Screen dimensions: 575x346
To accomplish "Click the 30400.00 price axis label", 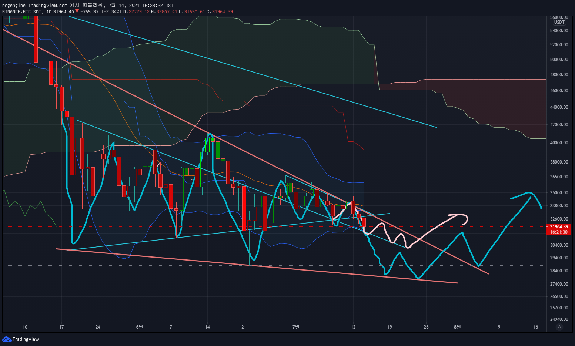I will (559, 245).
